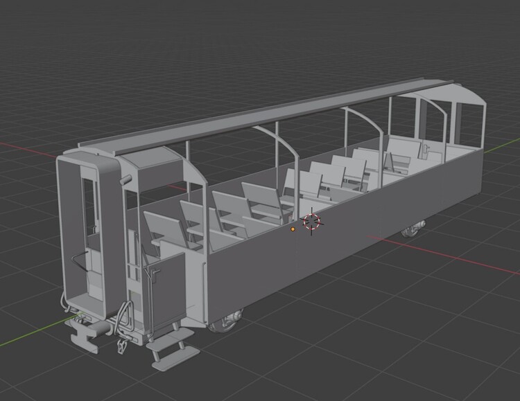Select the entry steps below the front door
Screen dimensions: 520x401
[x=173, y=347]
